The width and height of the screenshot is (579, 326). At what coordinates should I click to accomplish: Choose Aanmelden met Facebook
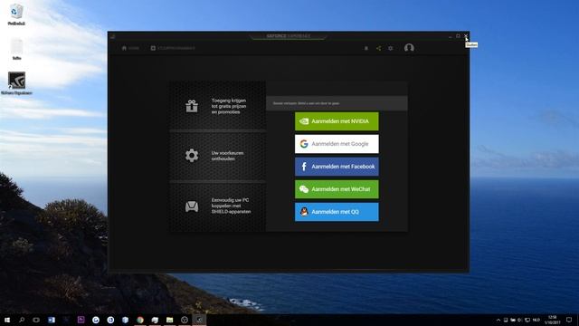[337, 167]
